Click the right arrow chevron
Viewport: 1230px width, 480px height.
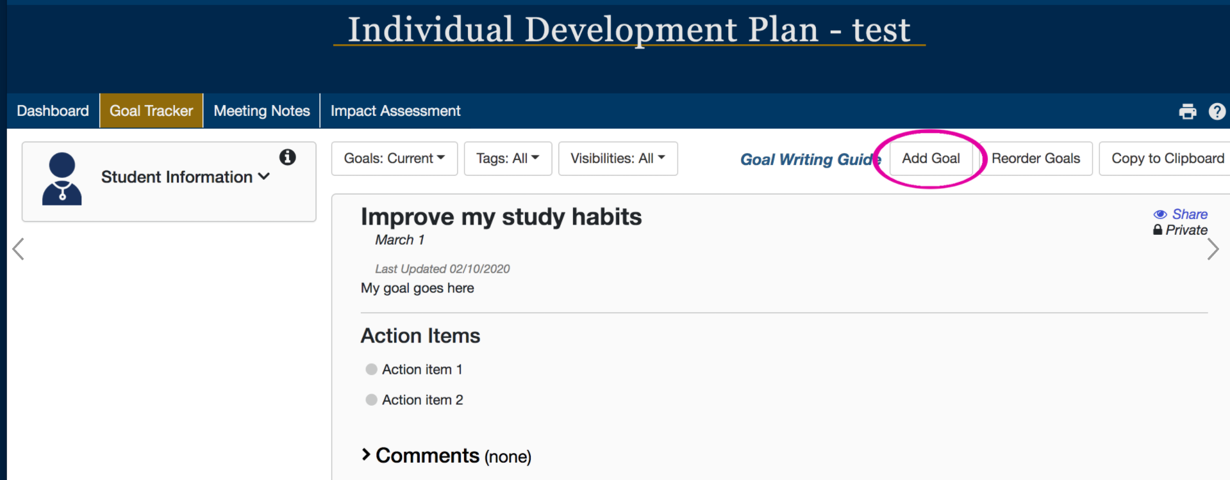pos(1212,249)
